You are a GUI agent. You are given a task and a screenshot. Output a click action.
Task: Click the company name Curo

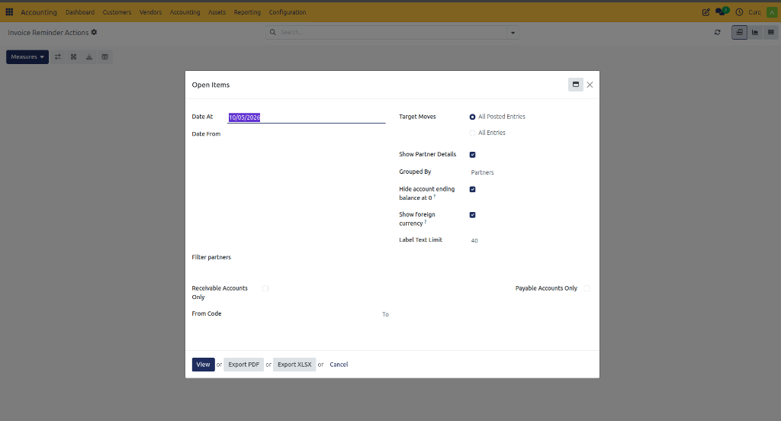pyautogui.click(x=754, y=12)
